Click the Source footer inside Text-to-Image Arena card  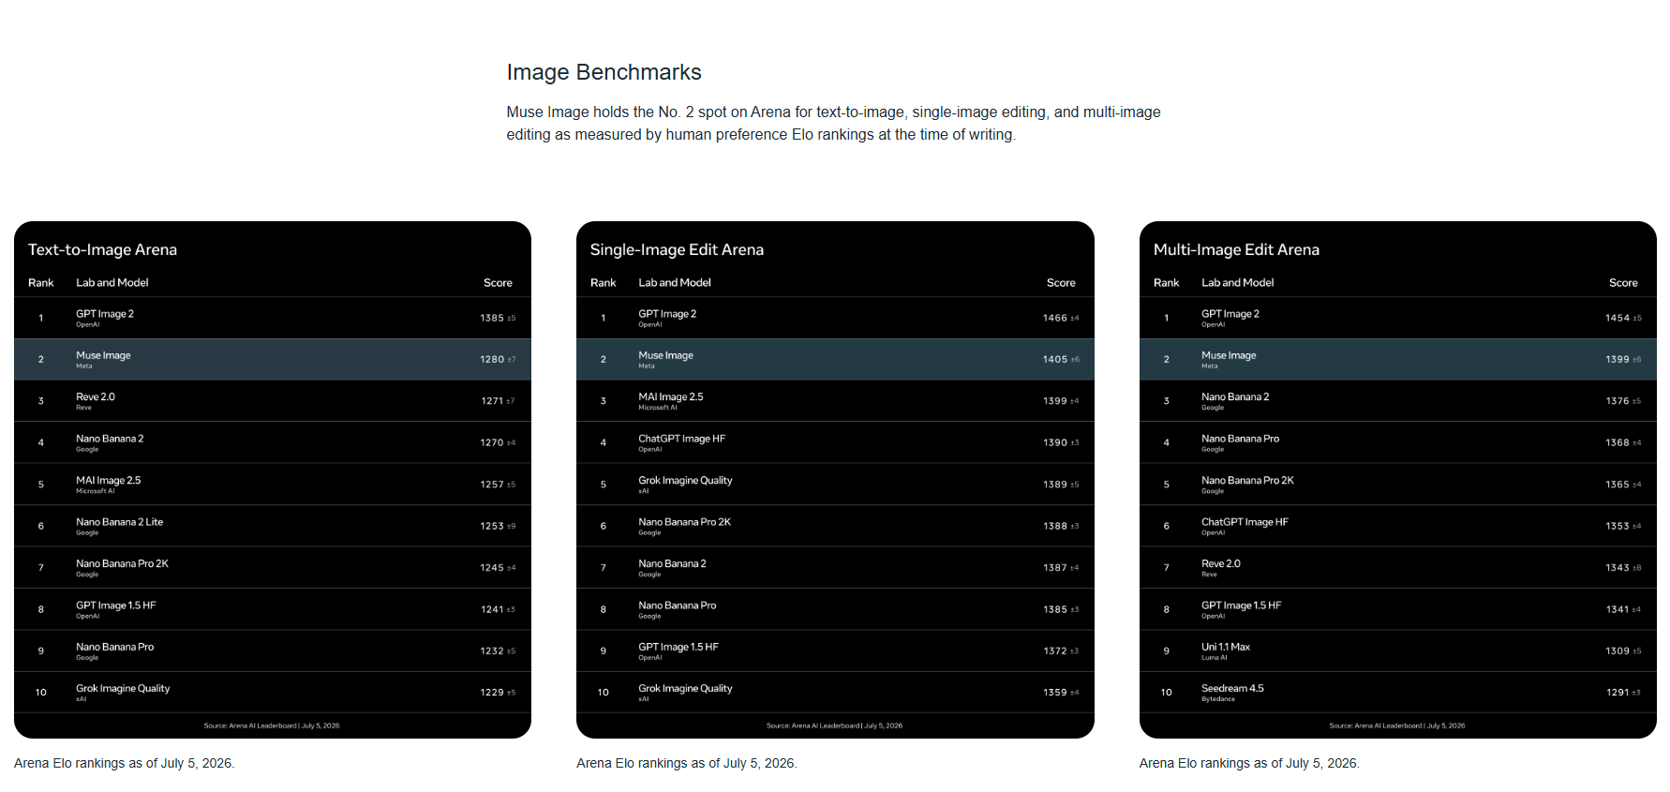click(272, 725)
